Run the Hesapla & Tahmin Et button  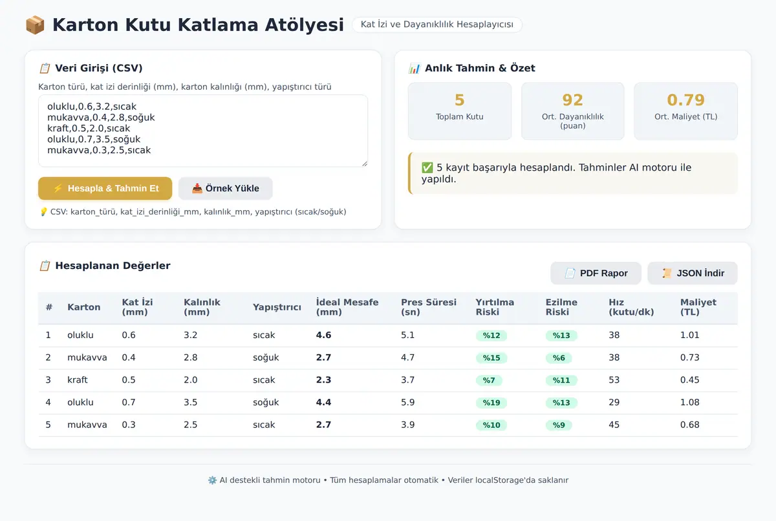[x=105, y=188]
